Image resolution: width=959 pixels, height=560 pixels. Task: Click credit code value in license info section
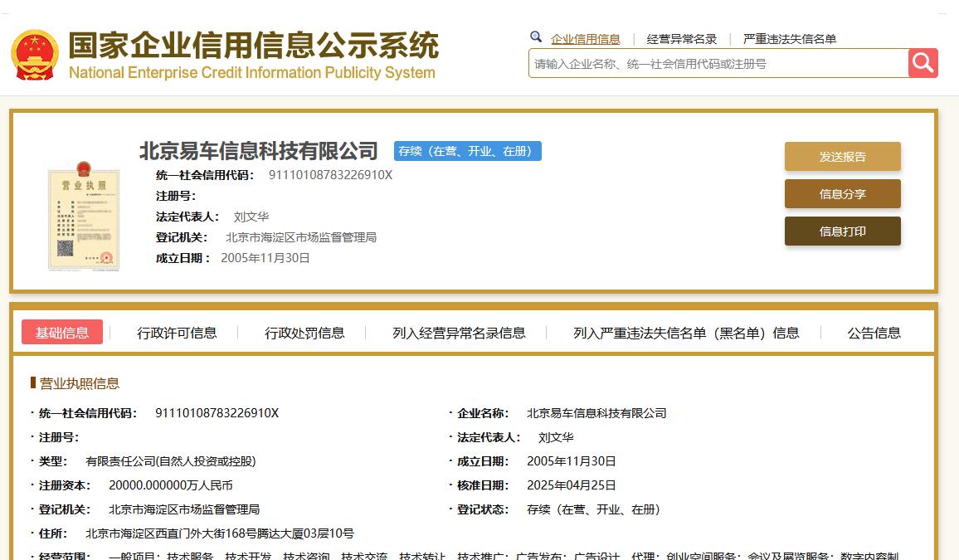click(x=217, y=413)
